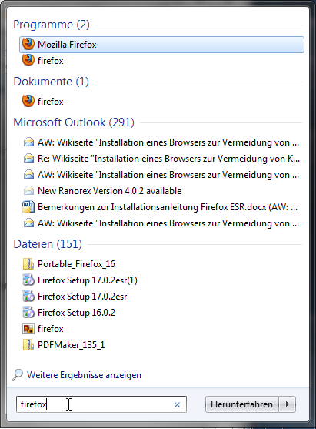Click the firefox icon under Programme
Image resolution: width=316 pixels, height=429 pixels.
point(28,60)
